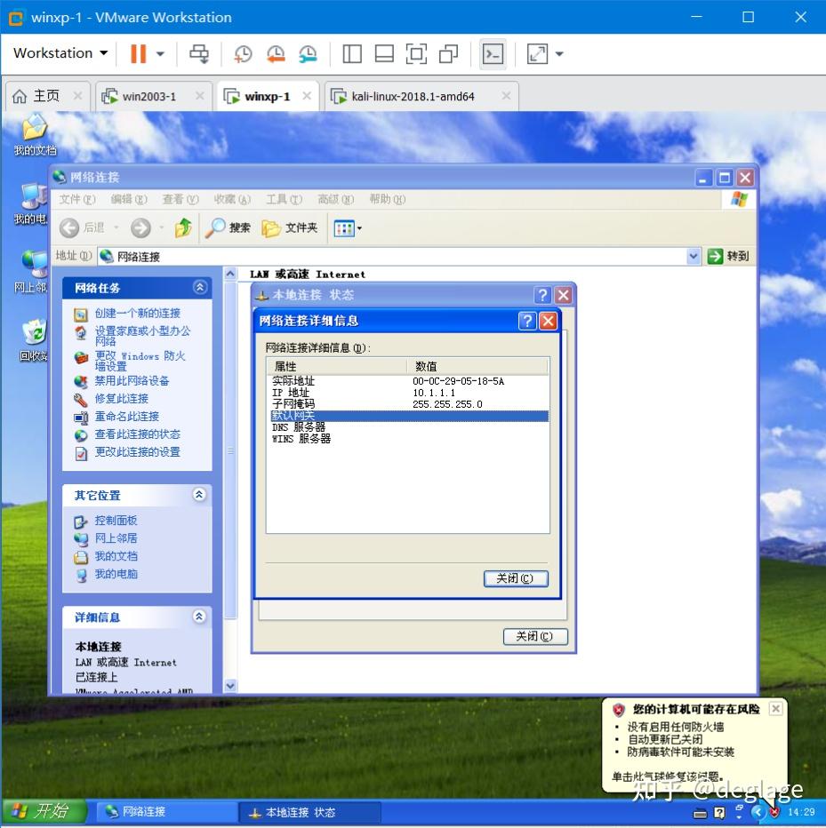Click 重命名此连接 link

point(127,417)
